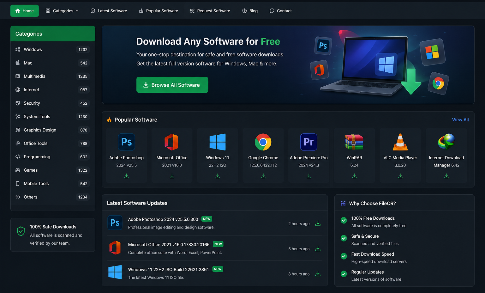This screenshot has width=485, height=293.
Task: Open the Contact page
Action: [281, 11]
